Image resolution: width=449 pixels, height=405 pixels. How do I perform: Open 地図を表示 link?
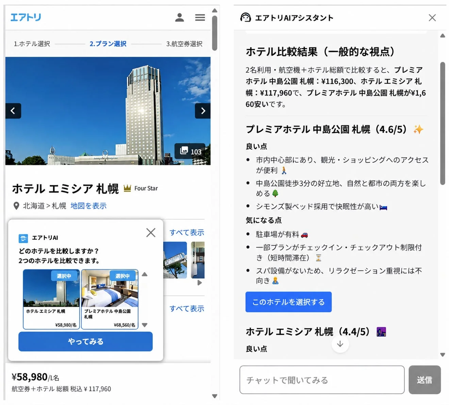[x=88, y=206]
